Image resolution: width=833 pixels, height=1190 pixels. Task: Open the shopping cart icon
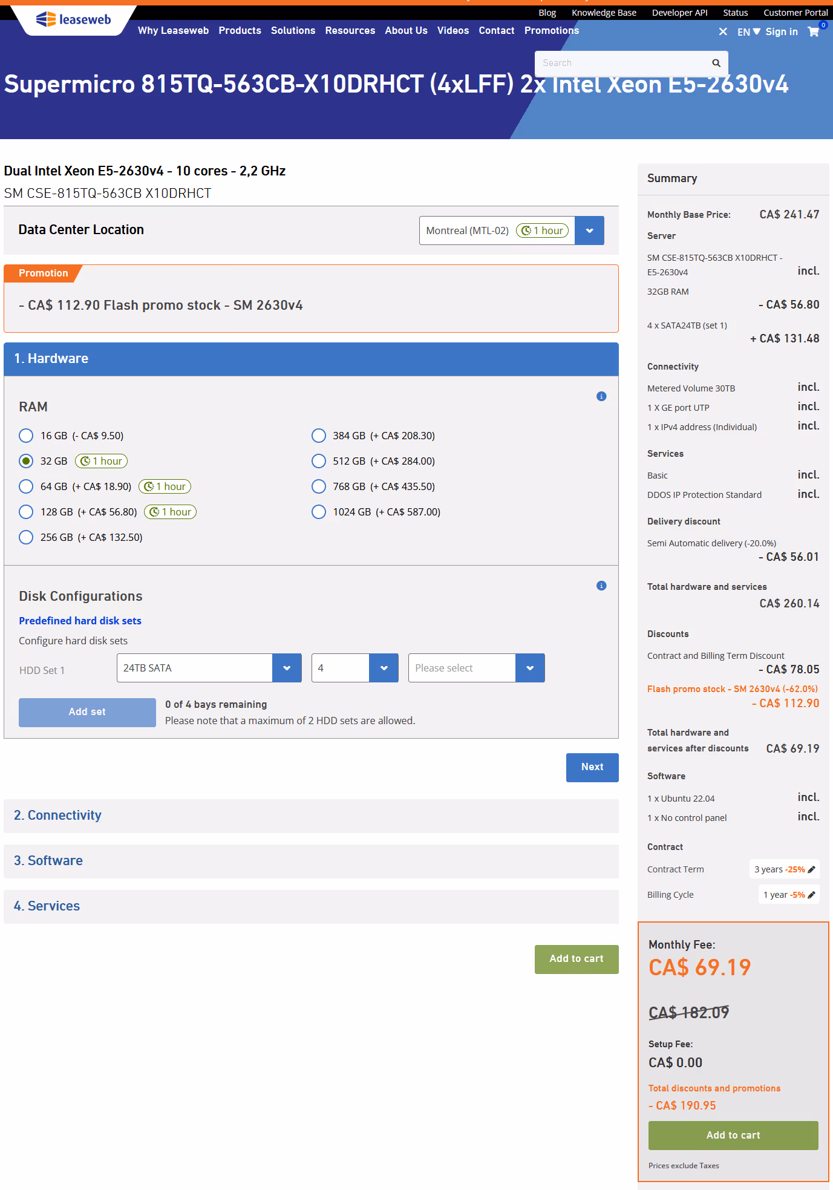tap(814, 31)
